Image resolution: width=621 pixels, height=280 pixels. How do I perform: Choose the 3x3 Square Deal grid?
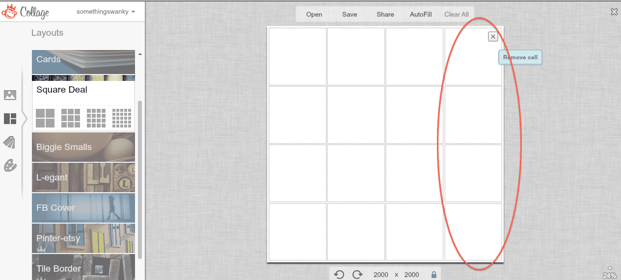tap(71, 118)
